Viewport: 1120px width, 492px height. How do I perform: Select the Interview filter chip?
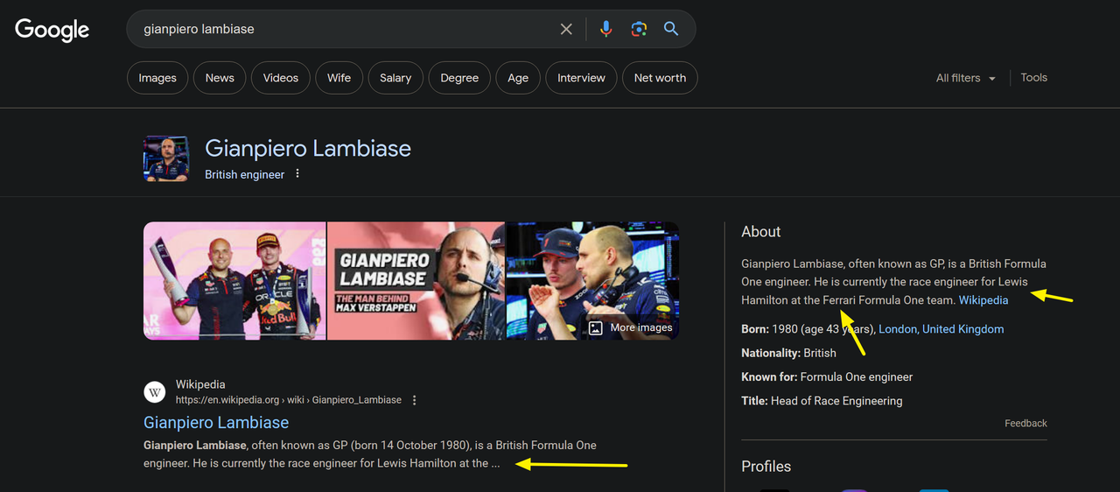582,78
